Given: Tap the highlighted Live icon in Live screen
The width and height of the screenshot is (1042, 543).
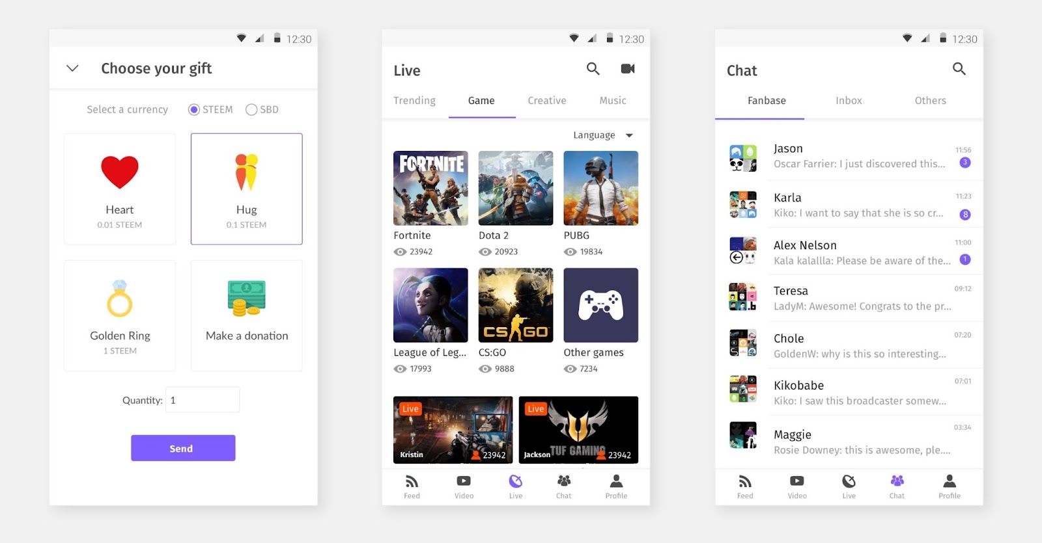Looking at the screenshot, I should [x=516, y=481].
